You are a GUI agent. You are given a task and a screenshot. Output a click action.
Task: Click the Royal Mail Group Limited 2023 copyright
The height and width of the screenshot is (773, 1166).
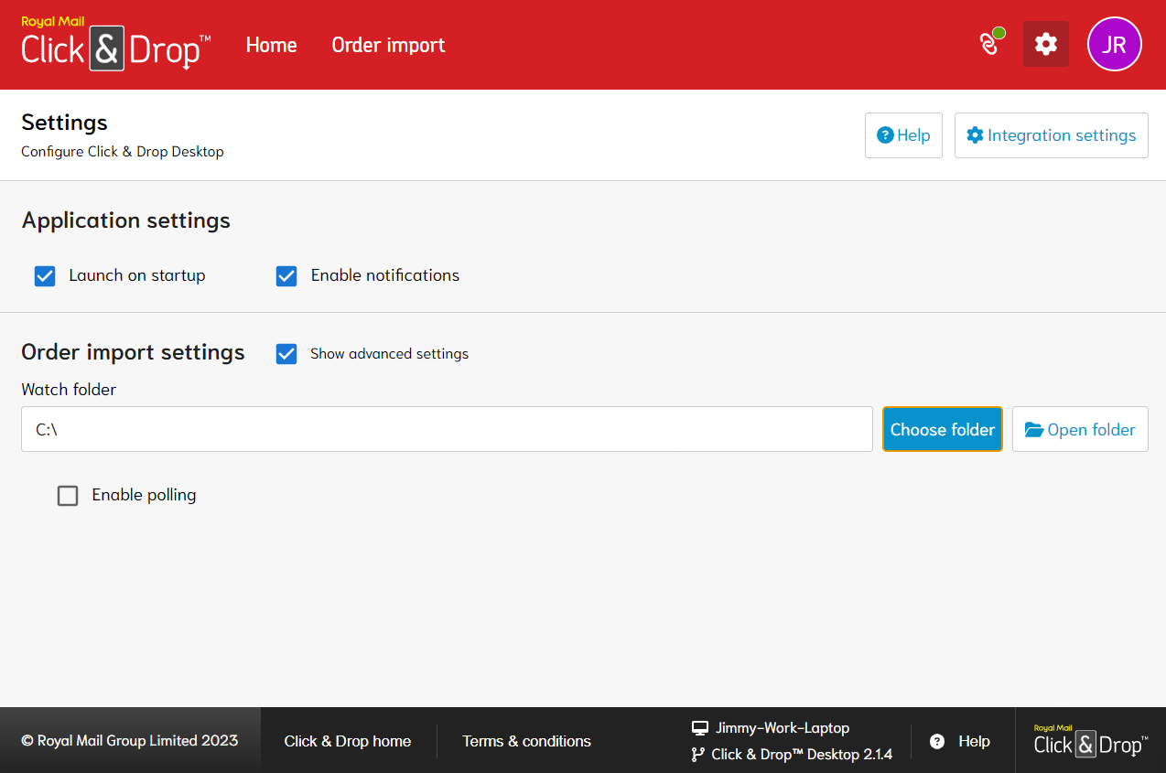(x=129, y=740)
